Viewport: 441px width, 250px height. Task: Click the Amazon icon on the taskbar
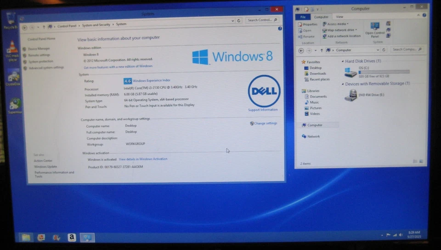72,238
